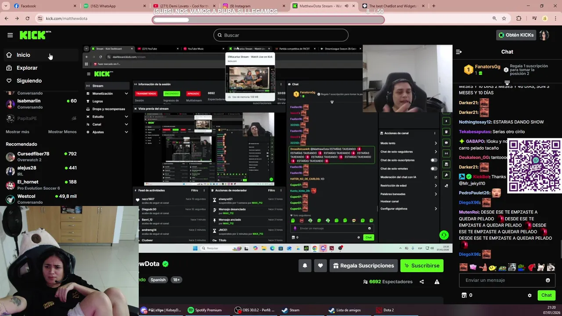Open chat settings gear icon
562x316 pixels.
(530, 295)
